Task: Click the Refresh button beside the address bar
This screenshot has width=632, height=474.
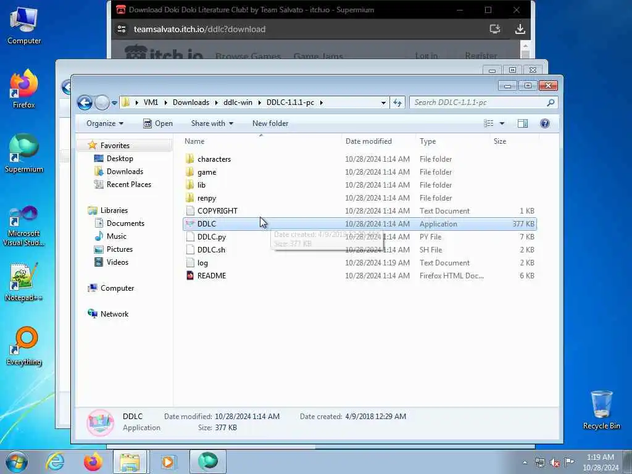Action: pos(397,102)
